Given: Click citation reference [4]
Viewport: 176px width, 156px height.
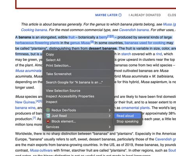Looking at the screenshot, I should (x=37, y=101).
